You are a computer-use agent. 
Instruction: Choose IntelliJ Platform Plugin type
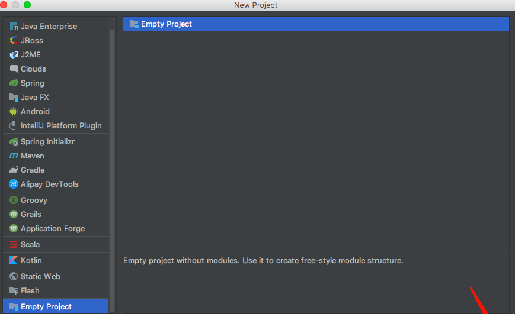[55, 125]
